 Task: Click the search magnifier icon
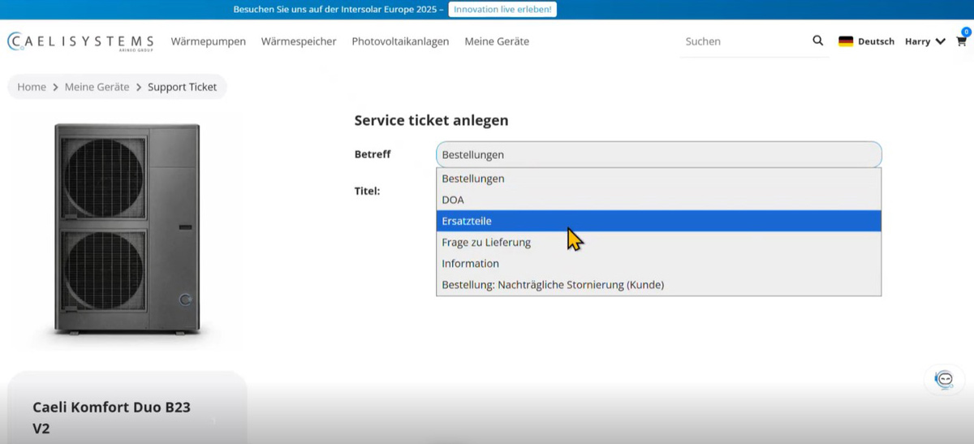click(x=817, y=41)
